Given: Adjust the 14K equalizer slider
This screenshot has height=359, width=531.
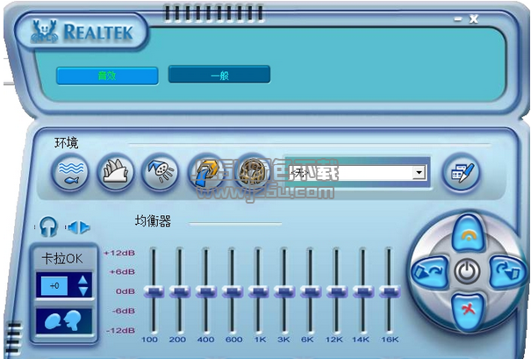Looking at the screenshot, I should [x=363, y=291].
